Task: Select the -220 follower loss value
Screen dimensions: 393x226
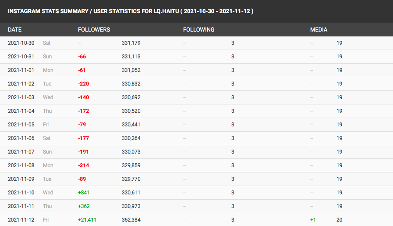Action: pos(83,84)
